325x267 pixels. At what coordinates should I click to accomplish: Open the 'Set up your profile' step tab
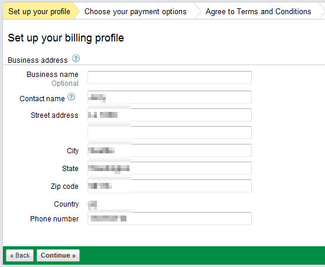point(40,11)
